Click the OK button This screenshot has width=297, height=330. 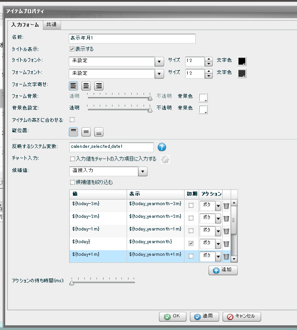pos(173,316)
